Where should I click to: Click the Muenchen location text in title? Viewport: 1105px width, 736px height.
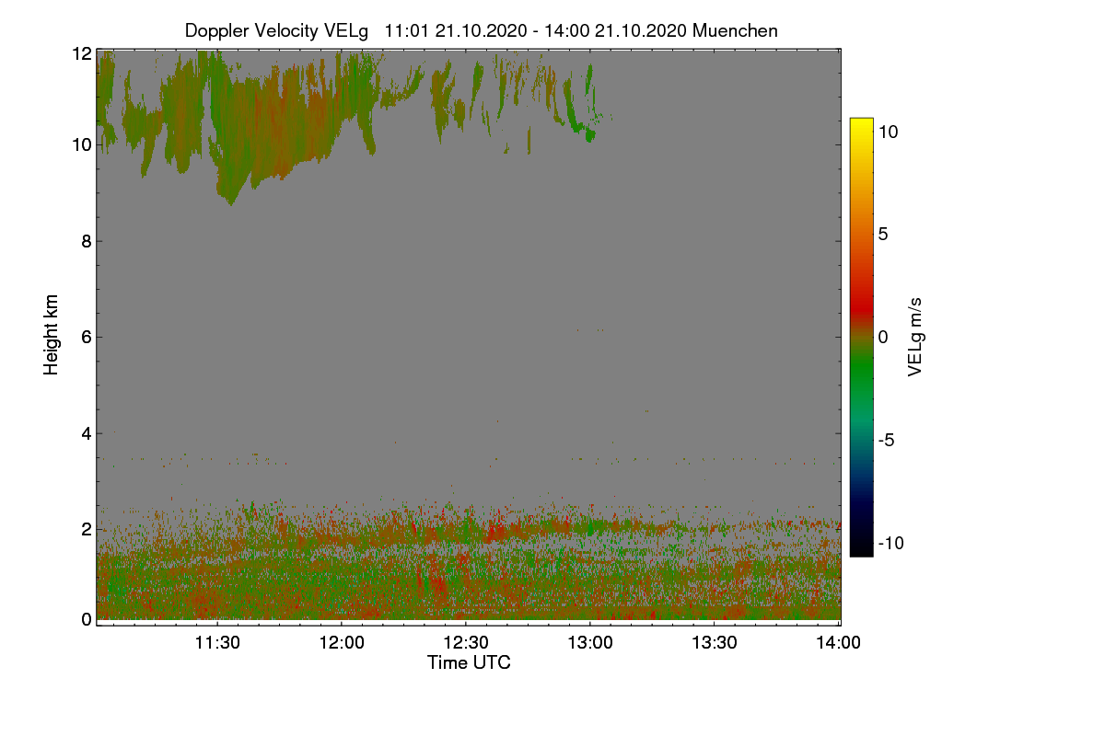735,30
